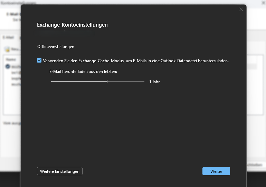Click the 'Verwenden Sie den Exchange-Cache-Modus' label text
The height and width of the screenshot is (187, 266).
(x=136, y=61)
